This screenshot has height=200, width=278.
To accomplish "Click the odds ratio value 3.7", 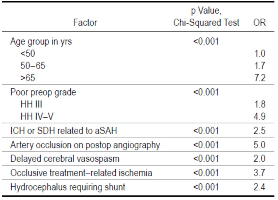I will pyautogui.click(x=260, y=173).
